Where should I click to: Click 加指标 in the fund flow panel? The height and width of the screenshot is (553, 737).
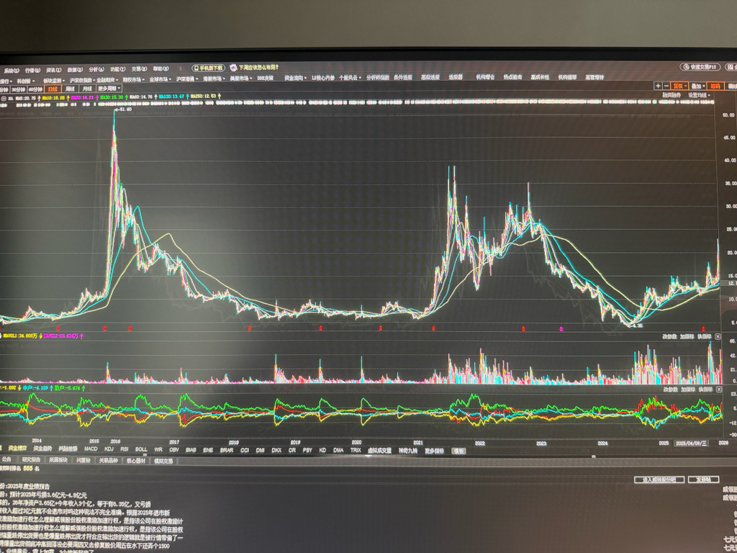687,390
